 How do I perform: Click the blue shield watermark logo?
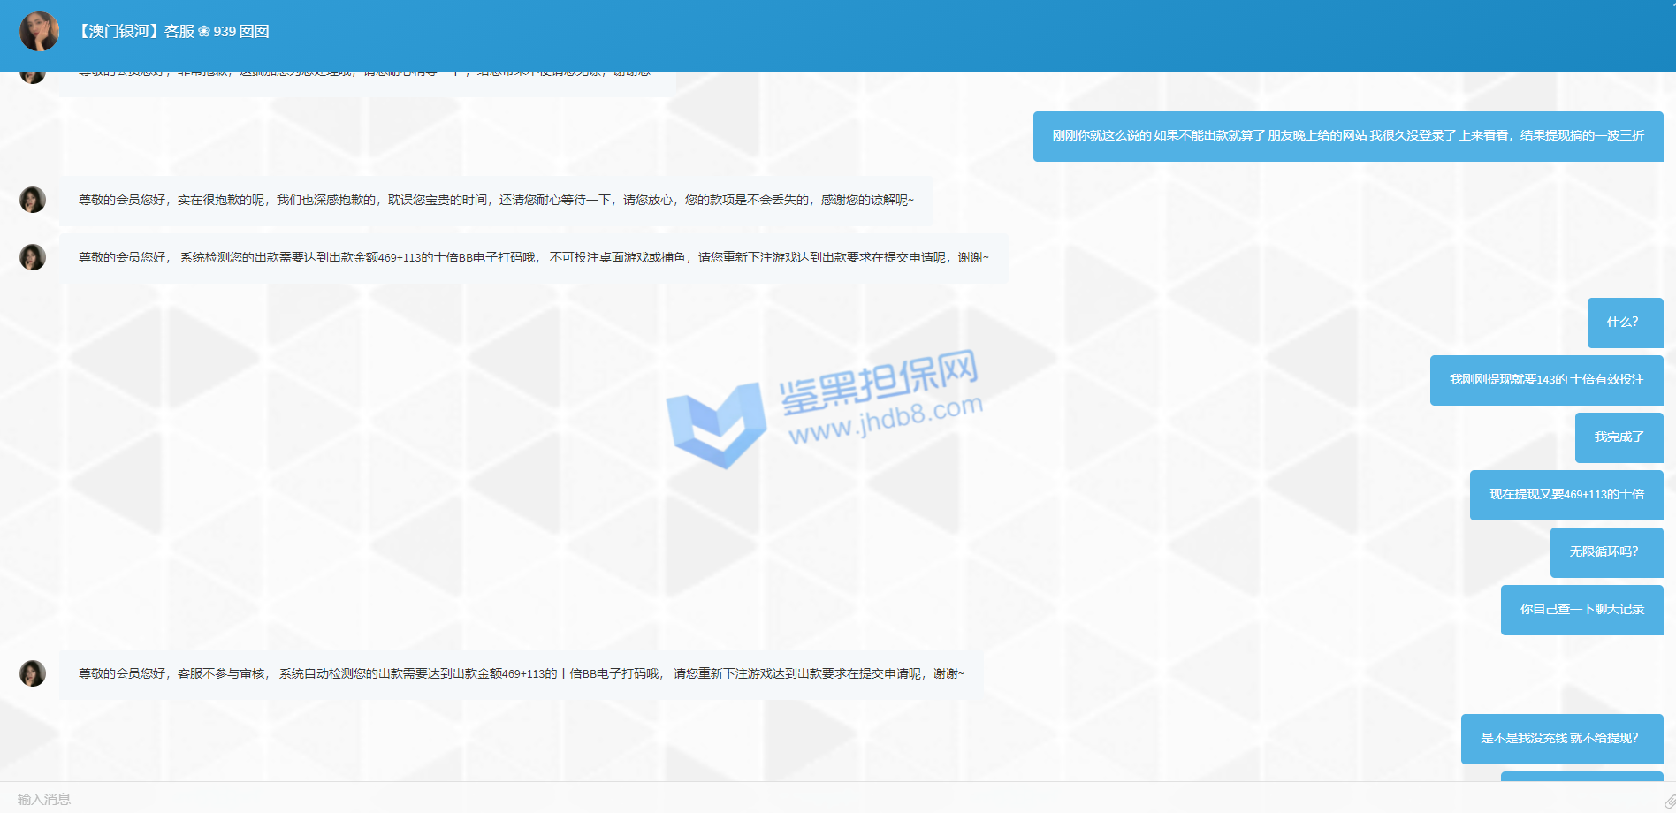[715, 425]
